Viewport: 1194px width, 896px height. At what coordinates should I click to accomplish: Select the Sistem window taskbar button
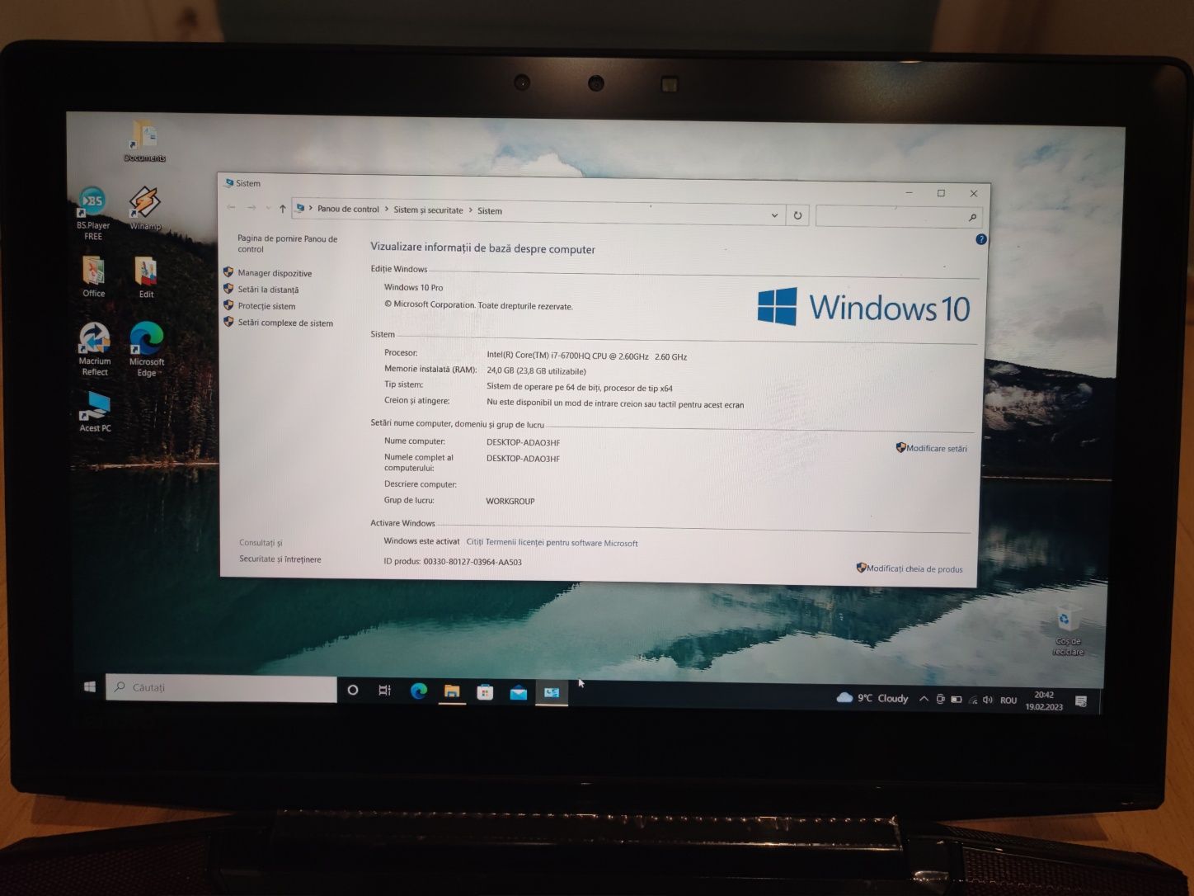point(552,693)
